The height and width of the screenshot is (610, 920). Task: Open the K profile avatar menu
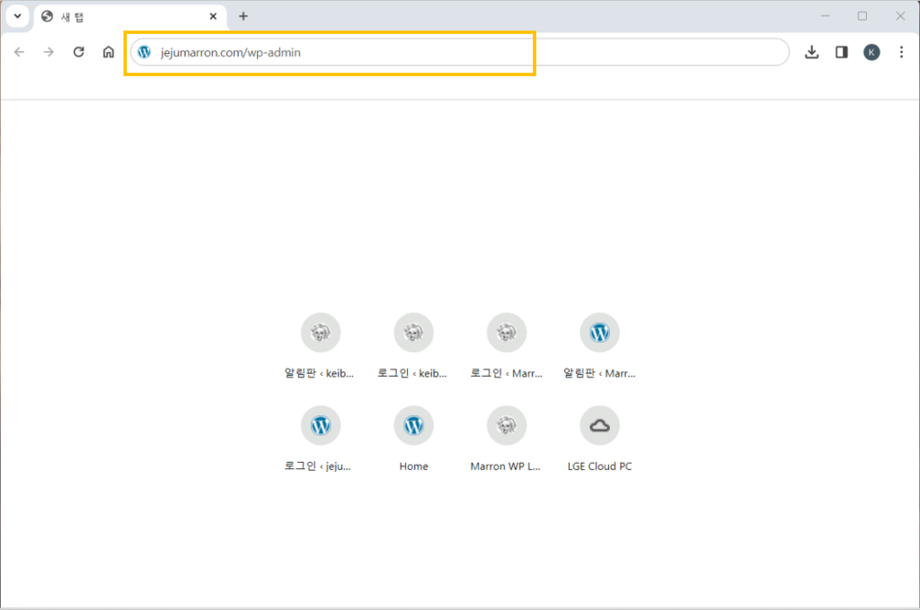(x=871, y=52)
